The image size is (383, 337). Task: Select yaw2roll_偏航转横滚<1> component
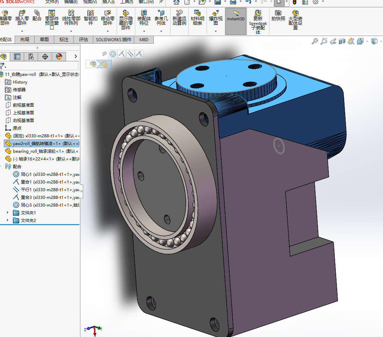click(x=42, y=143)
